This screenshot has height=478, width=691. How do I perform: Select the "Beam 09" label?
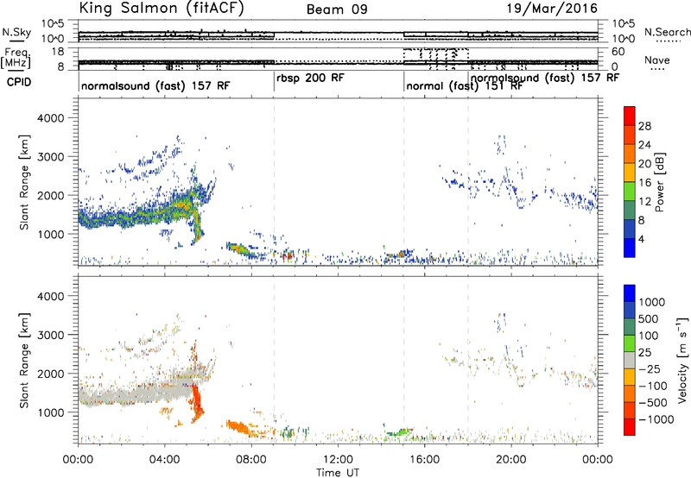tap(337, 9)
